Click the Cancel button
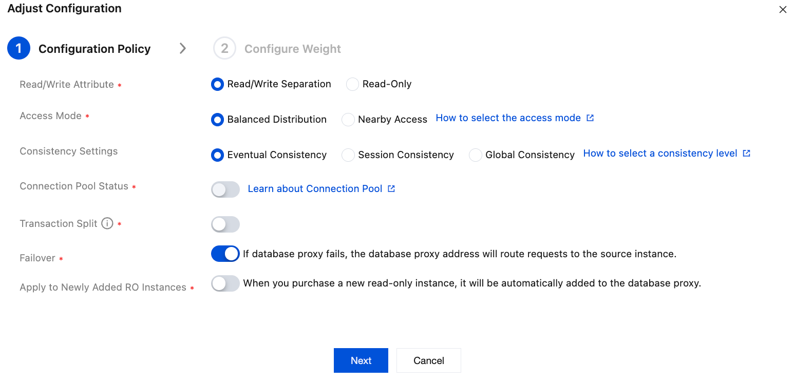 [x=428, y=360]
